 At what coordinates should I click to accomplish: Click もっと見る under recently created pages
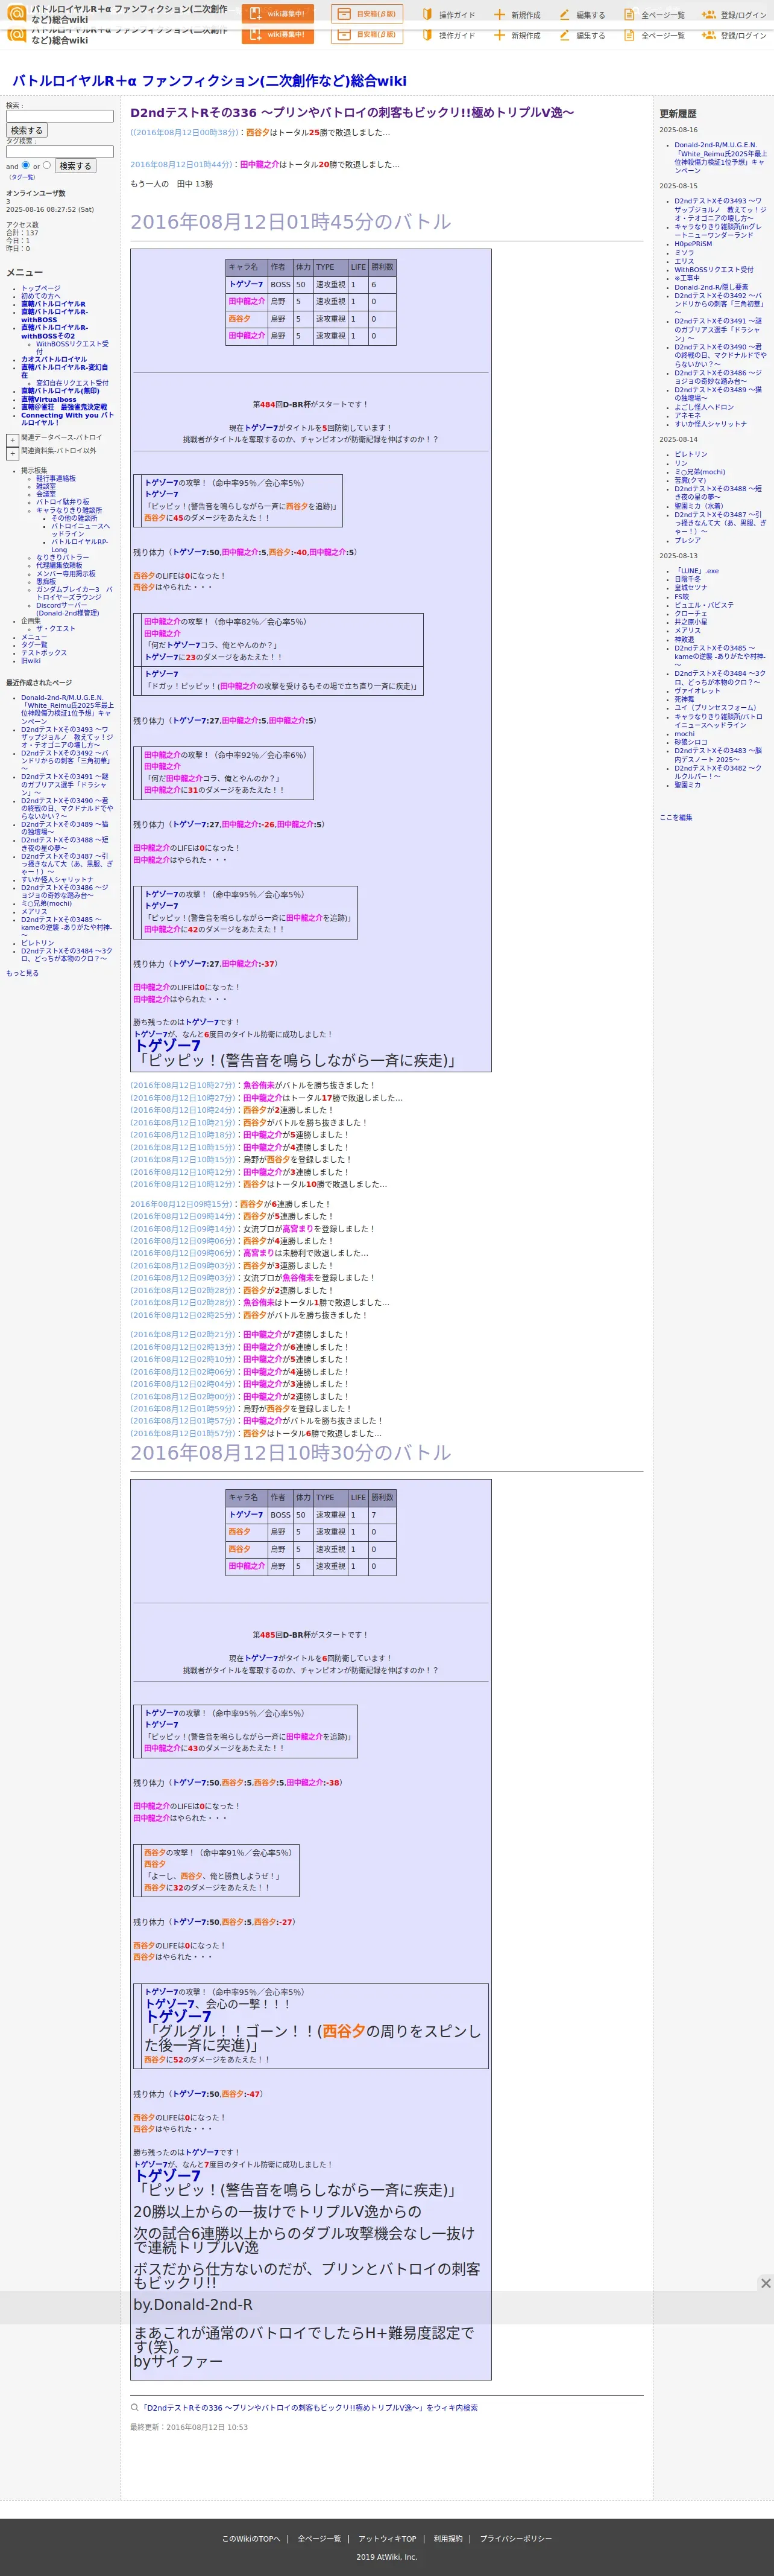click(x=22, y=973)
